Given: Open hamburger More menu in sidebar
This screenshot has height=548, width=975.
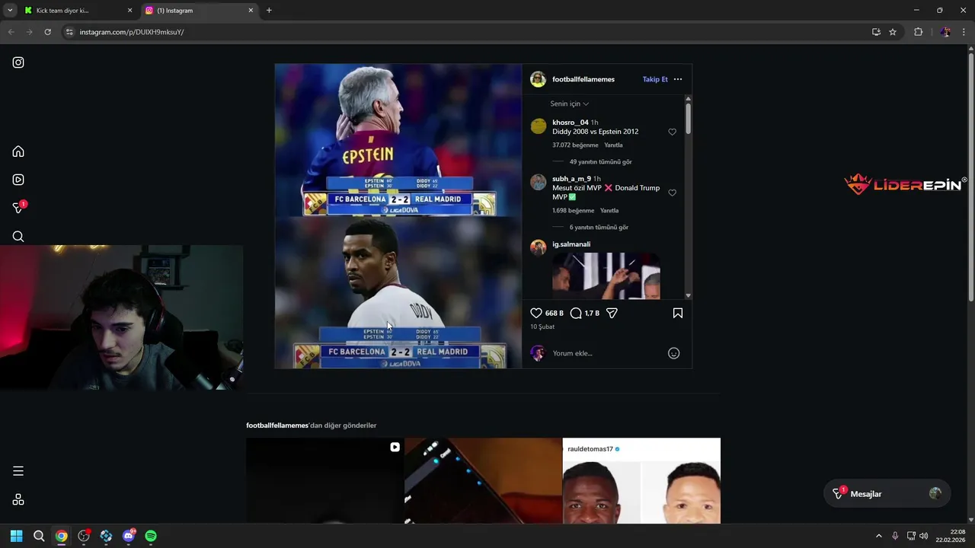Looking at the screenshot, I should tap(18, 471).
